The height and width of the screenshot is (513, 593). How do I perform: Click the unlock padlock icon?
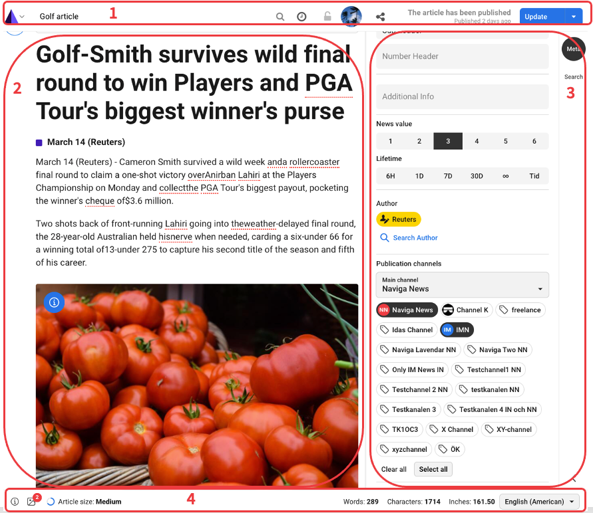click(x=327, y=17)
